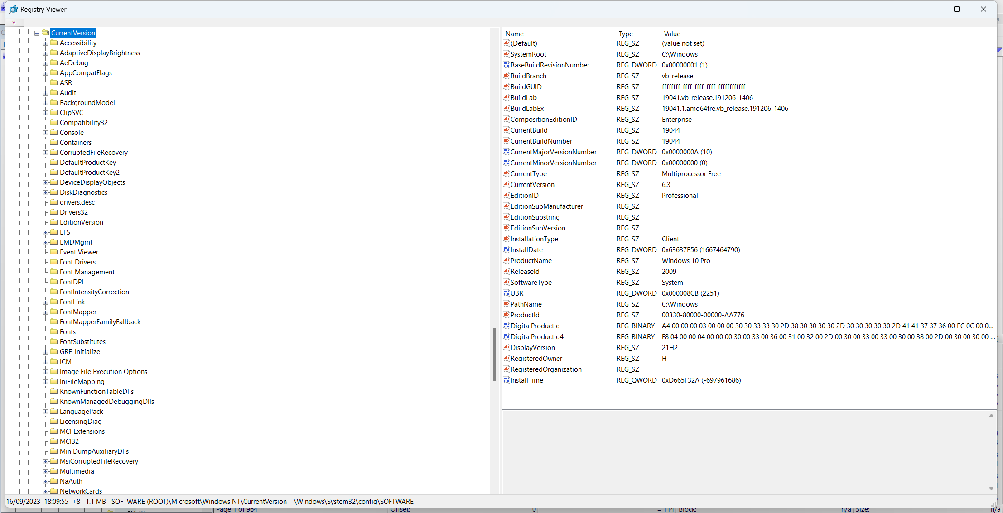Image resolution: width=1003 pixels, height=513 pixels.
Task: Click the DWORD icon beside CurrentMajorVersionNumber
Action: [x=506, y=152]
